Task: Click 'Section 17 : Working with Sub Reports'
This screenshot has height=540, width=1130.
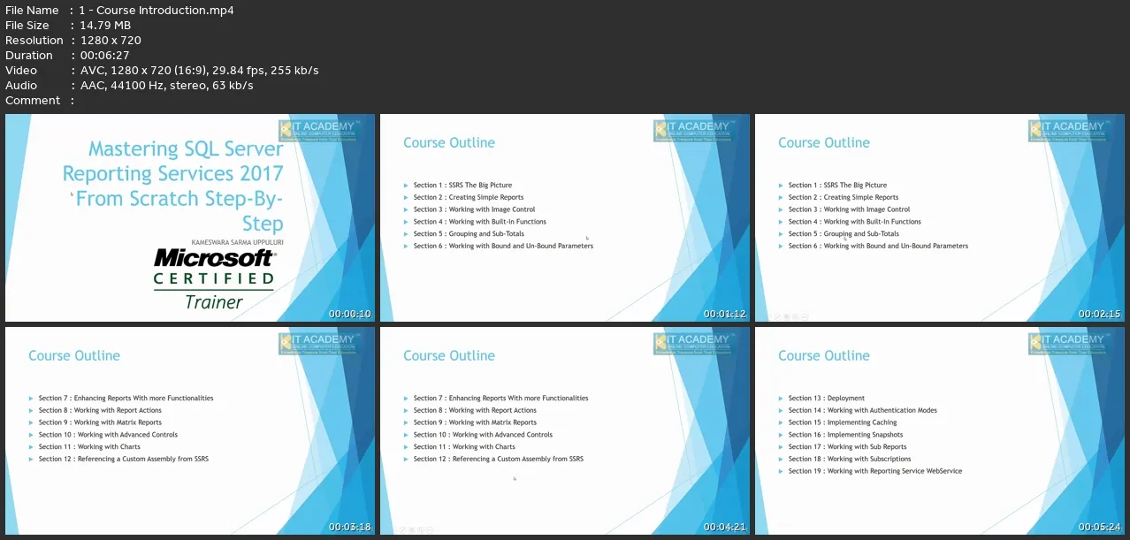Action: [x=847, y=447]
